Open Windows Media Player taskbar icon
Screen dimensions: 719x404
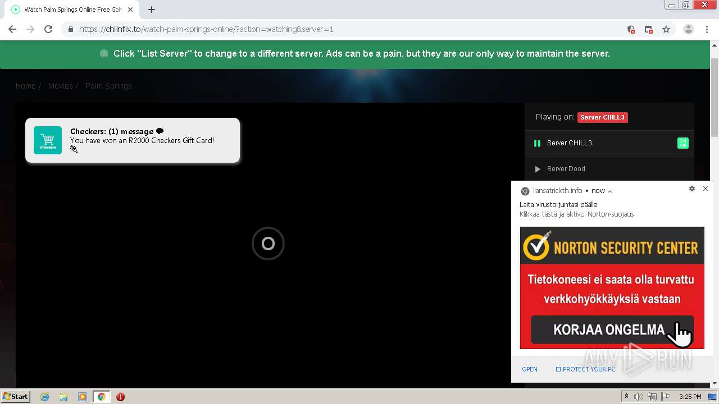[x=83, y=397]
